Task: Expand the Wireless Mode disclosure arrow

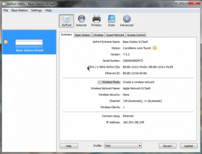Action: coord(99,82)
